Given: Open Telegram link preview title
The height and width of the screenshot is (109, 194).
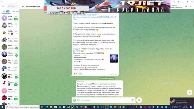Looking at the screenshot, I should point(77,55).
